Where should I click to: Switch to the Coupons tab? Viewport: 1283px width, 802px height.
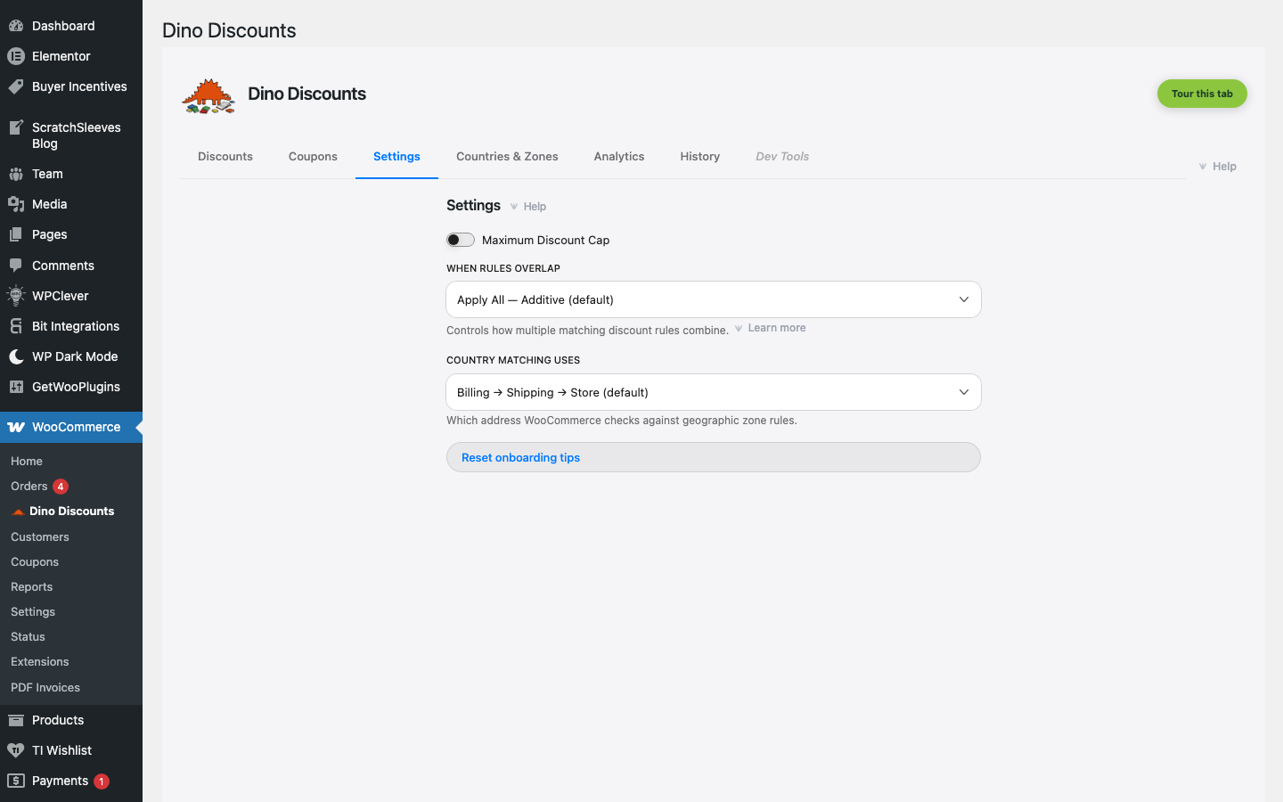click(x=313, y=156)
